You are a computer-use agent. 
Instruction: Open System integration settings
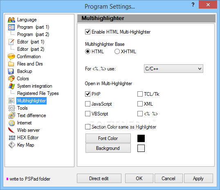click(x=34, y=86)
